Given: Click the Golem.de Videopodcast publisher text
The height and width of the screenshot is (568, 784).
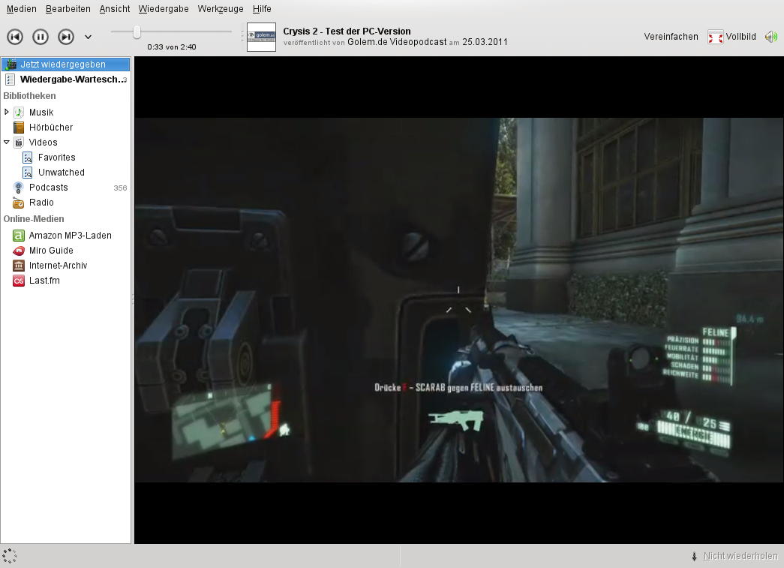Looking at the screenshot, I should coord(397,42).
